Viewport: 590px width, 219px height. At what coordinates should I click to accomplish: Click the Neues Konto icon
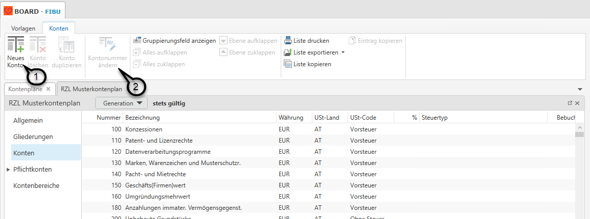[x=15, y=45]
